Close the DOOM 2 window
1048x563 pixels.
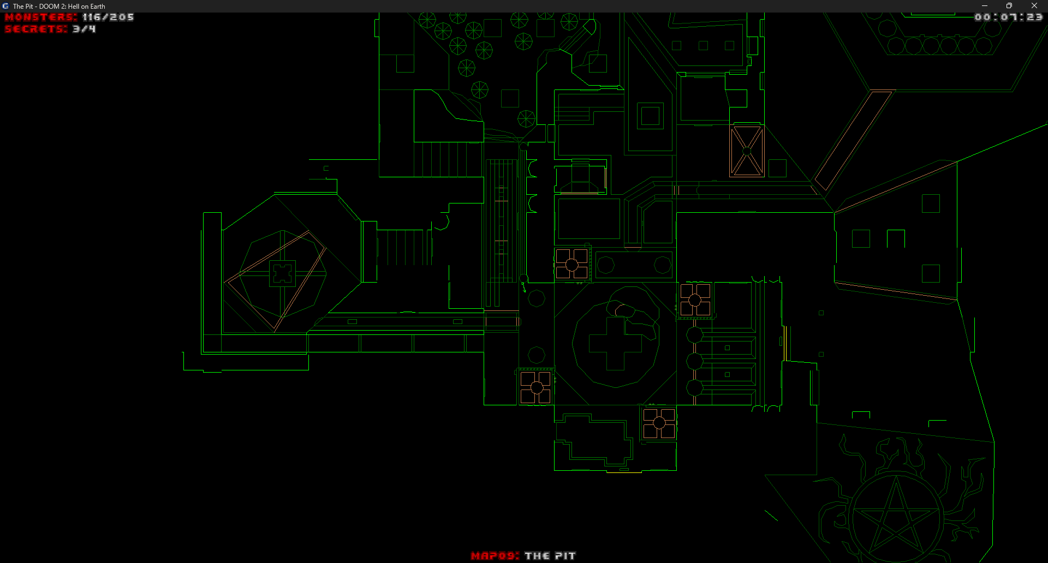tap(1034, 6)
